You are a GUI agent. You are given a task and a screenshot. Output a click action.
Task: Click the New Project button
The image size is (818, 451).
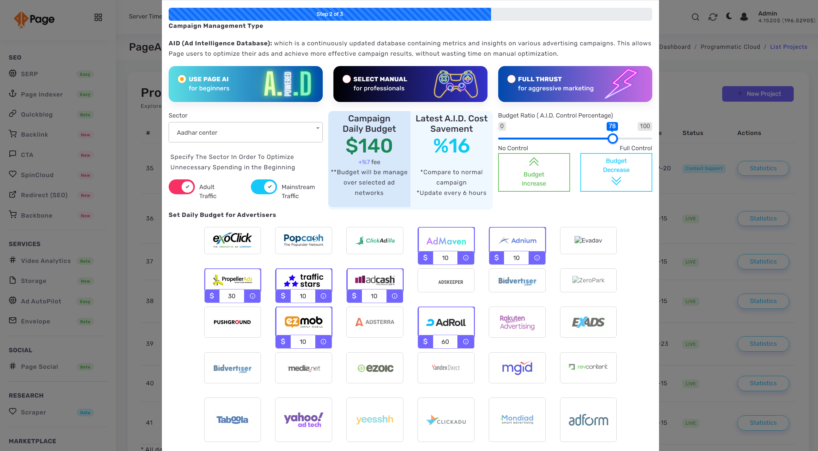coord(763,93)
